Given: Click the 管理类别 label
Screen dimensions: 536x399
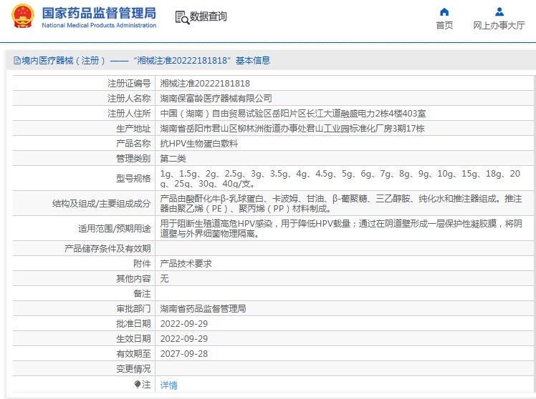Looking at the screenshot, I should 133,159.
